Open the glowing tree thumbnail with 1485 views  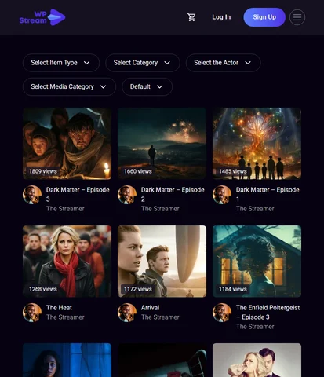(x=257, y=144)
